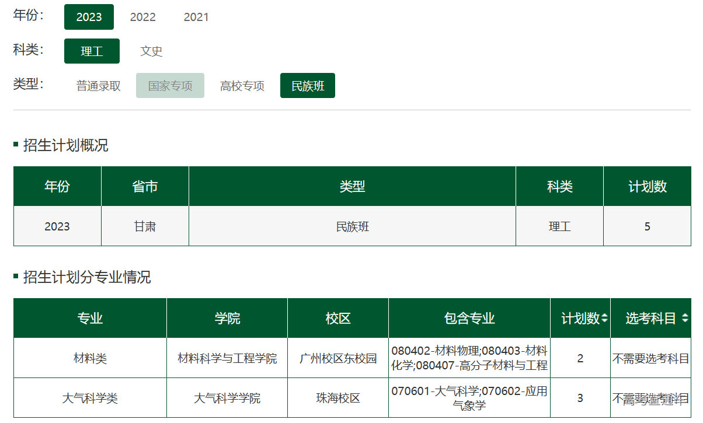Click the 校区 column header
703x423 pixels.
click(338, 319)
